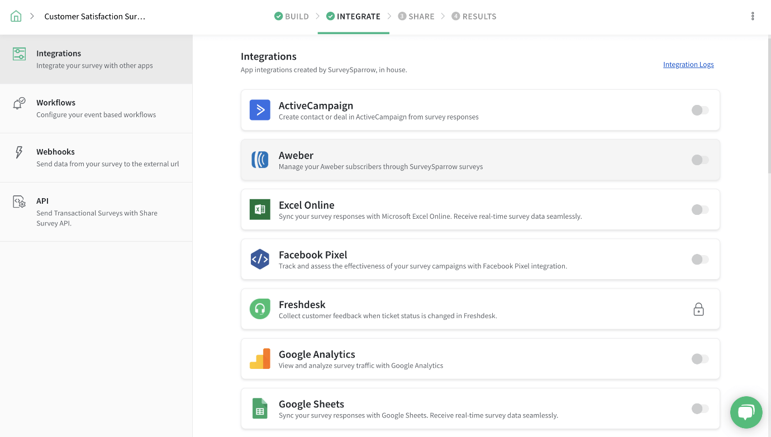Click the green check beside INTEGRATE
Viewport: 771px width, 437px height.
click(x=330, y=16)
